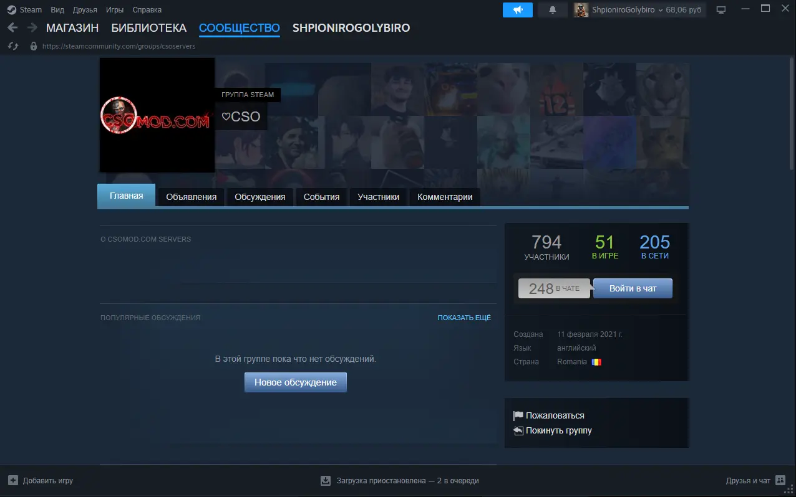Click Покинуть группу link
The height and width of the screenshot is (497, 796).
point(558,430)
